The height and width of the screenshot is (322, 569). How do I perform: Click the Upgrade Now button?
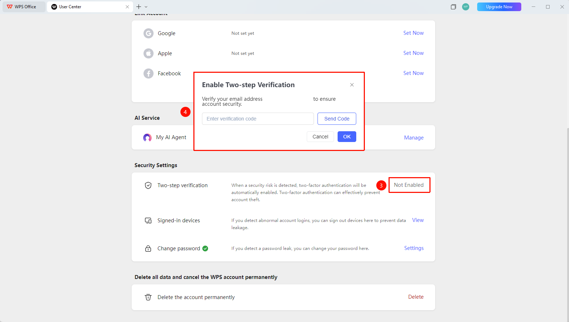pos(499,7)
